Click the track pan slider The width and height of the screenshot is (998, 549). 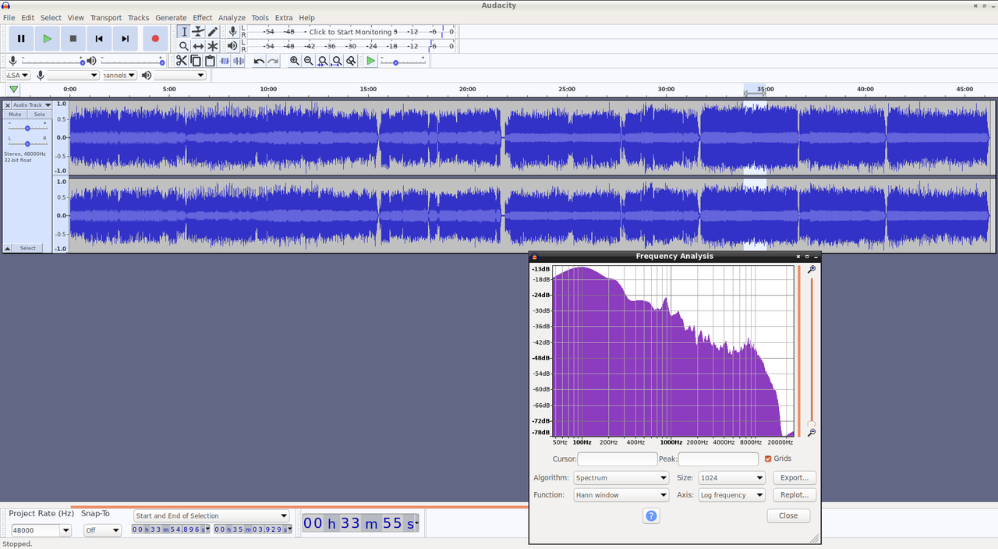[x=27, y=143]
